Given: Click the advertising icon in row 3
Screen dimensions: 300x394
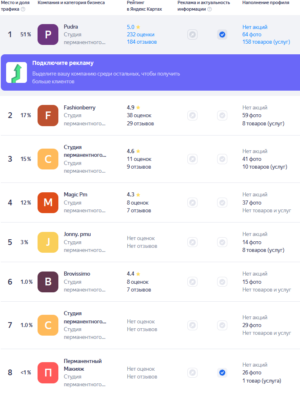Looking at the screenshot, I should pos(193,159).
